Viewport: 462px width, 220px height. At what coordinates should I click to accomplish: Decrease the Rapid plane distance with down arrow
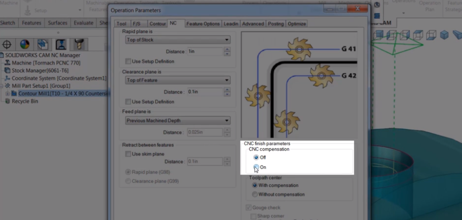227,54
